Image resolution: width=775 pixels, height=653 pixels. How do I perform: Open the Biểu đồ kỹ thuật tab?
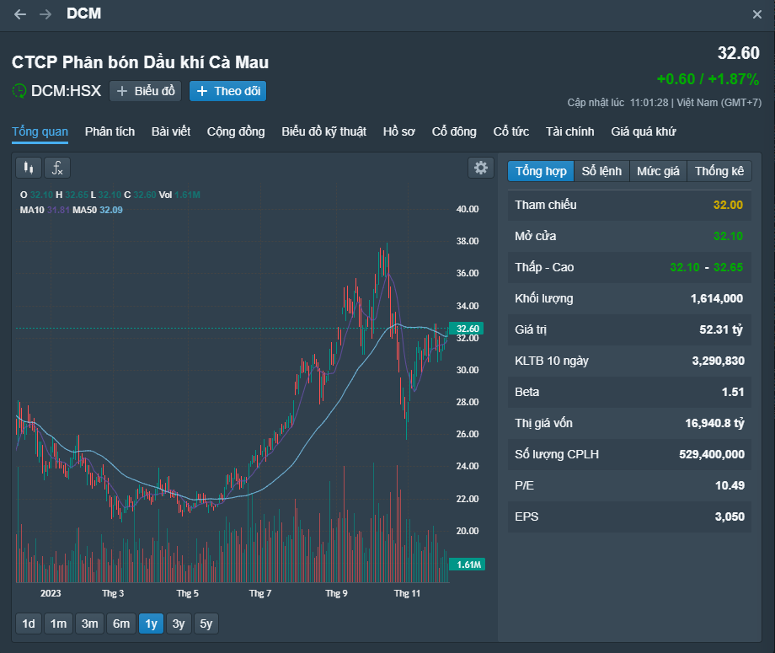(x=323, y=131)
